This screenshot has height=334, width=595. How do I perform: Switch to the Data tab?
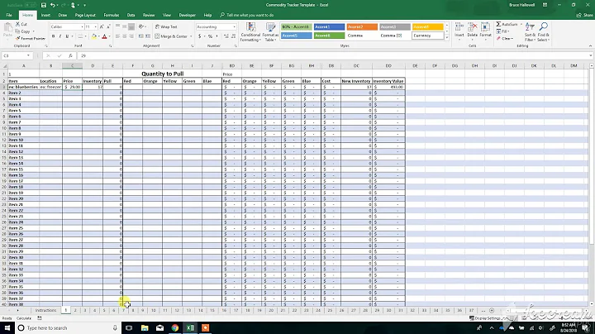[131, 15]
